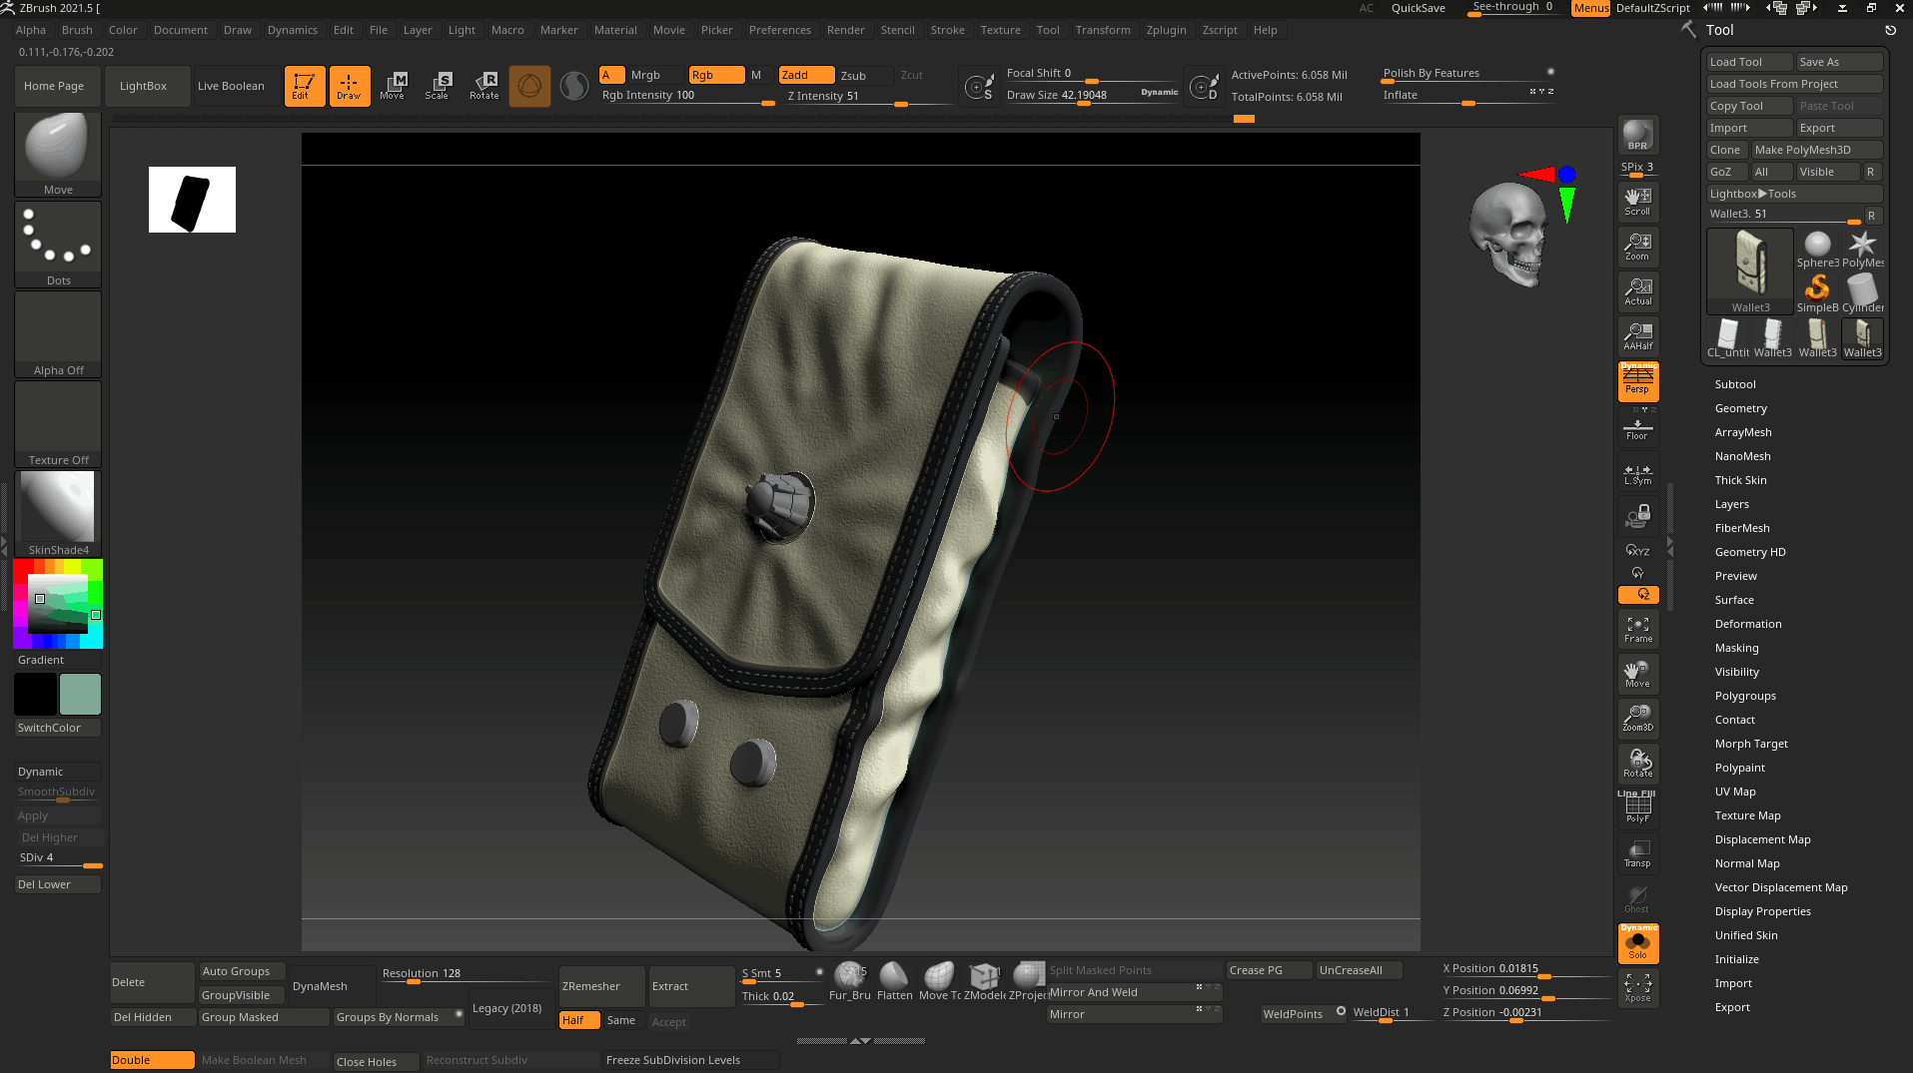Click the Zoom view icon

[x=1637, y=247]
